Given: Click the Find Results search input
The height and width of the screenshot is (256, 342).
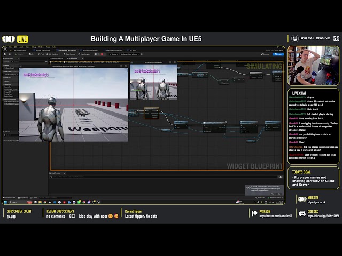Looking at the screenshot, I should click(164, 177).
